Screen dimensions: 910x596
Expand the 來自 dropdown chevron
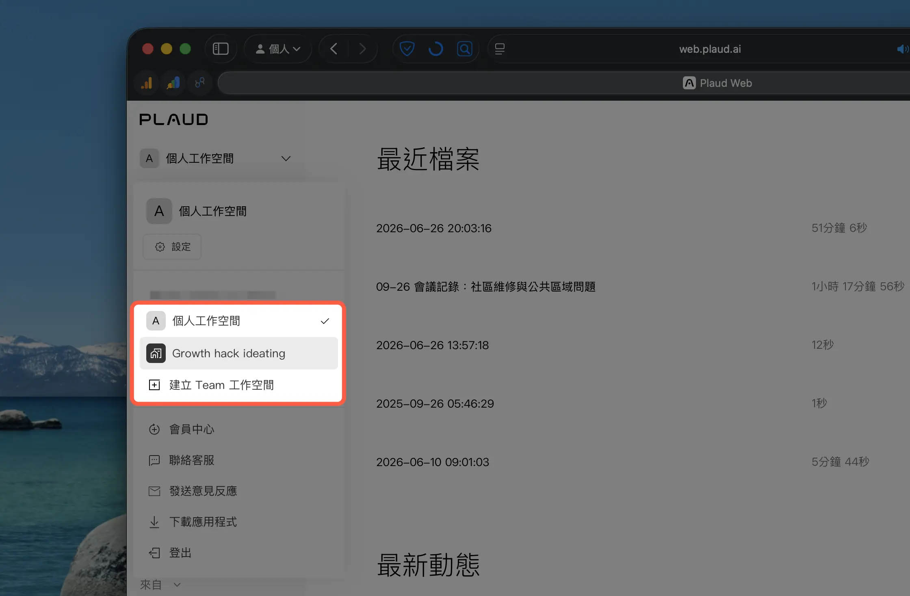(x=177, y=585)
